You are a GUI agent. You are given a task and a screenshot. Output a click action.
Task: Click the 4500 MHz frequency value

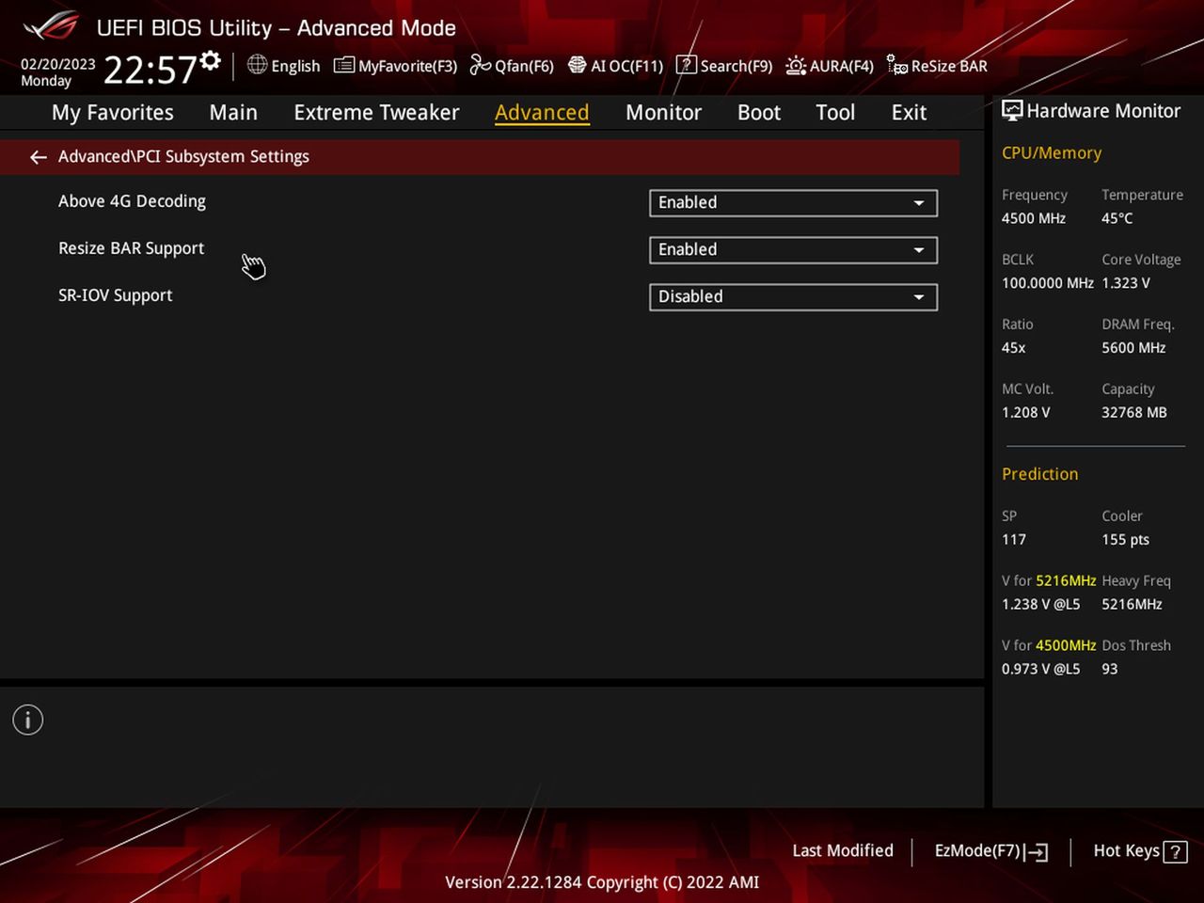pyautogui.click(x=1034, y=218)
